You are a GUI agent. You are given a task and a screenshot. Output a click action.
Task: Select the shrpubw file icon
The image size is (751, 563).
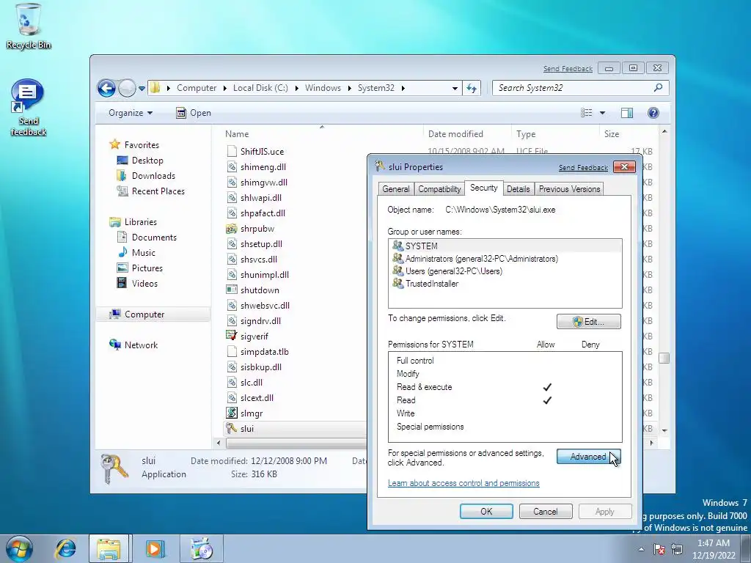pyautogui.click(x=232, y=229)
